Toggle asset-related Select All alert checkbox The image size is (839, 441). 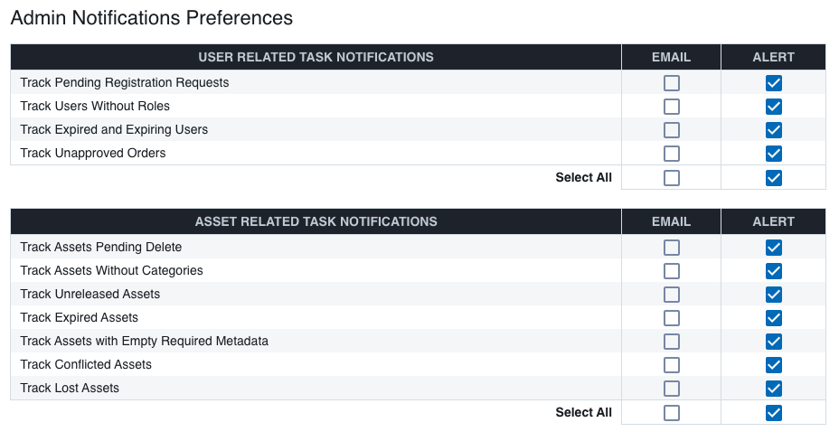[774, 413]
